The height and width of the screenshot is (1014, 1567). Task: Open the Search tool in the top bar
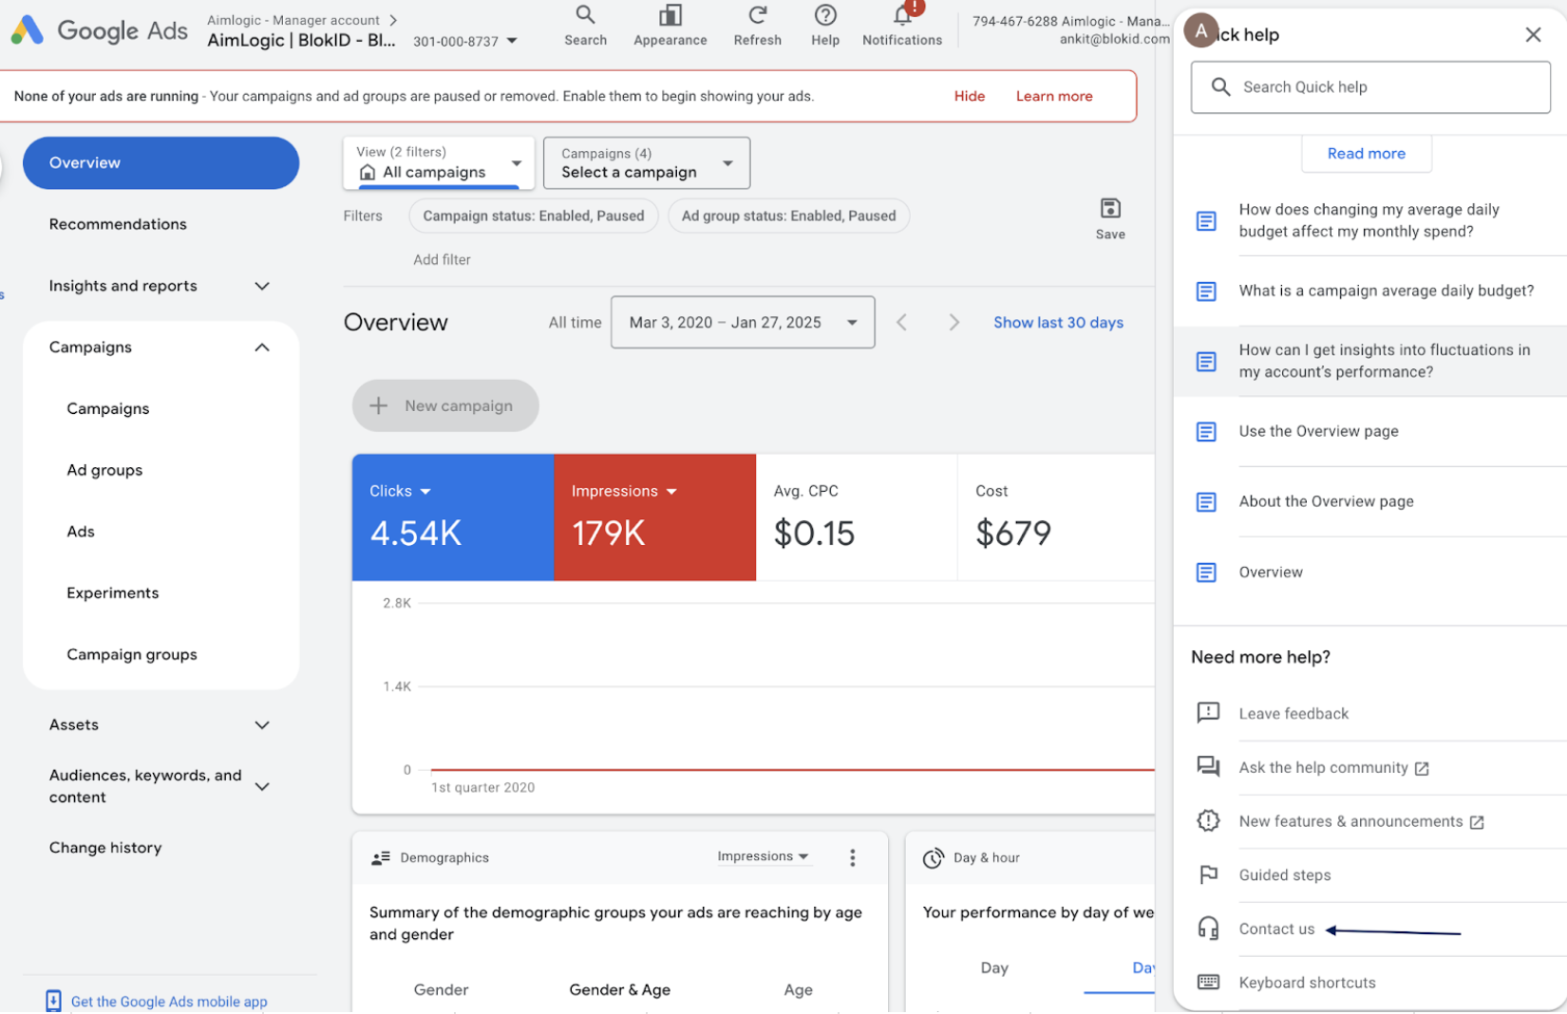click(x=585, y=26)
